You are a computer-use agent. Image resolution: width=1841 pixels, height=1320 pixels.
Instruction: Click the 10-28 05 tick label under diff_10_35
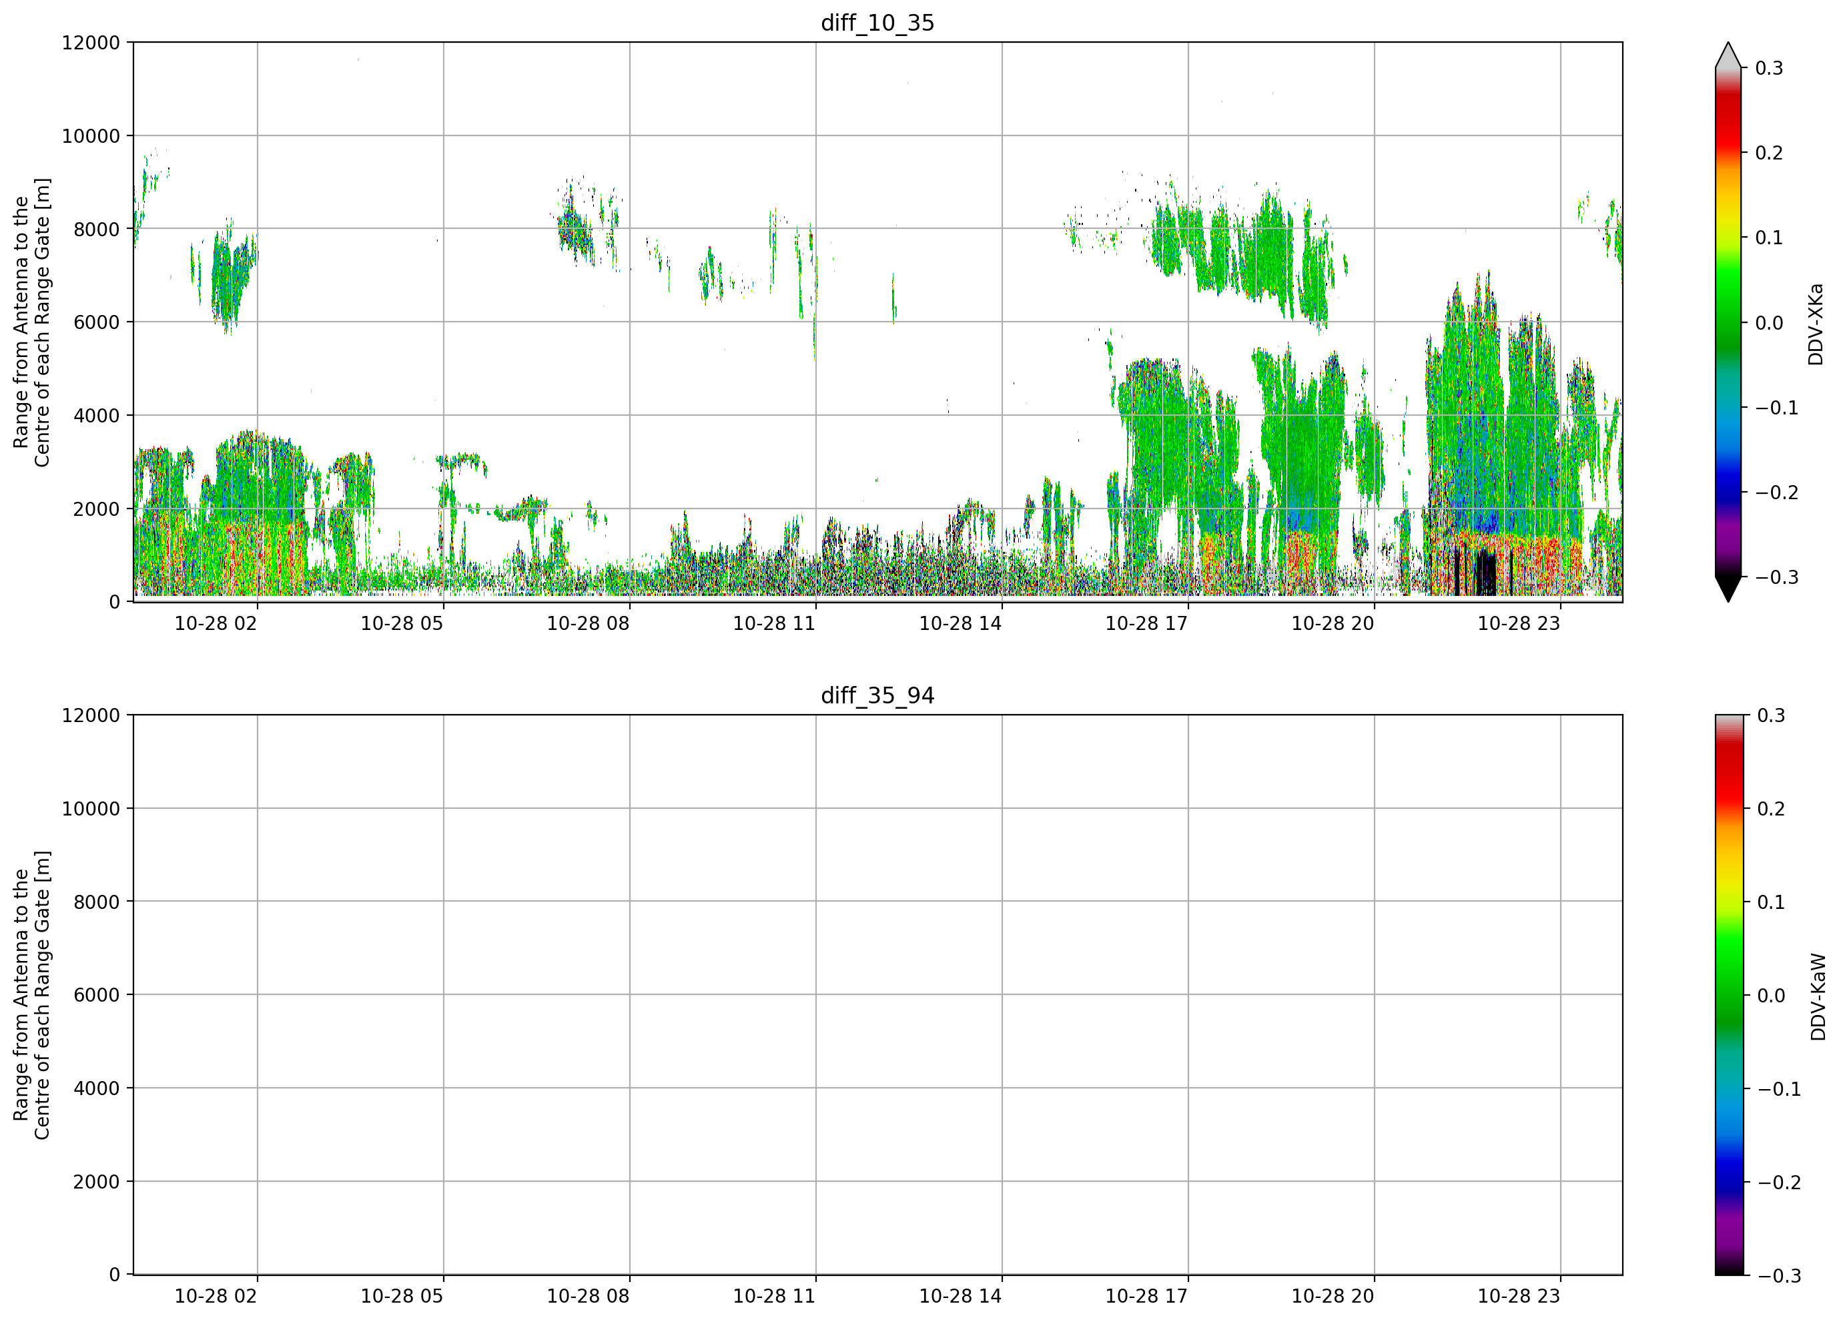pos(402,623)
